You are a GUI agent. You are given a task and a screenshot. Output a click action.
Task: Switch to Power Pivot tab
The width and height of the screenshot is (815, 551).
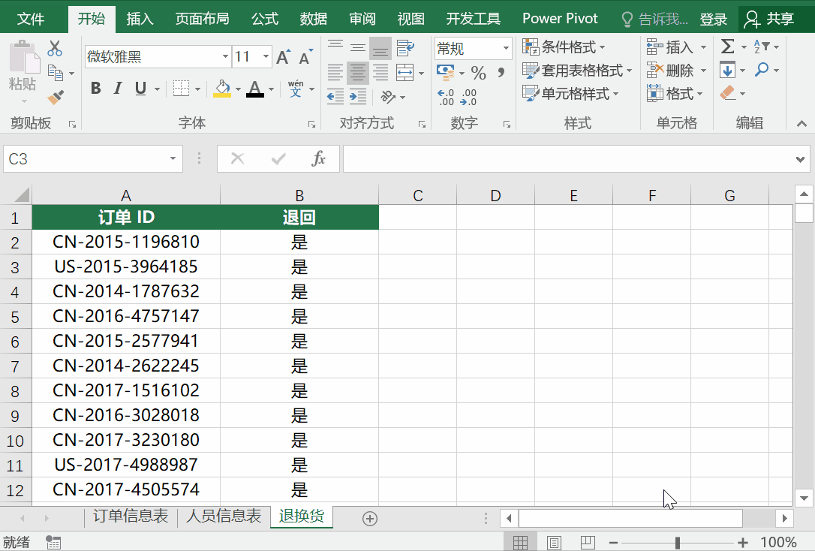[x=560, y=20]
